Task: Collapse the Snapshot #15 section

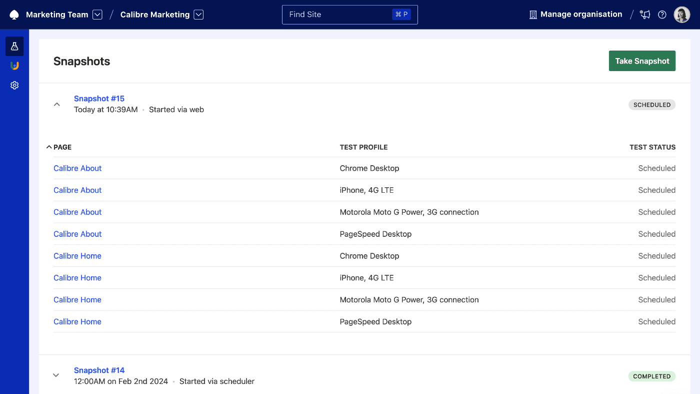Action: [x=56, y=104]
